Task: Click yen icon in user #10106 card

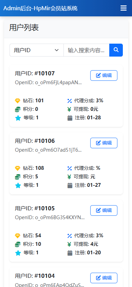Action: 69,177
